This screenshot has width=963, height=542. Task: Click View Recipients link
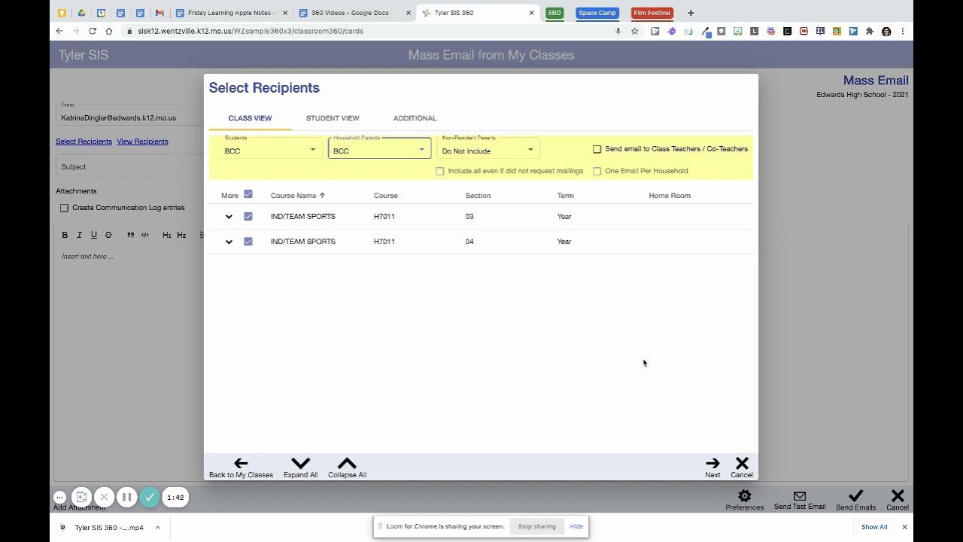click(142, 142)
